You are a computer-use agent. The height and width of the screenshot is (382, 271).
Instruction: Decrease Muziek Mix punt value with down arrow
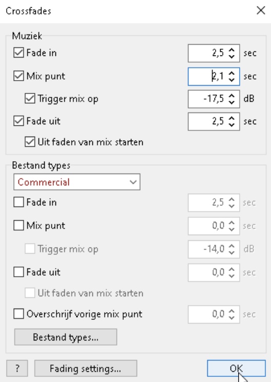(231, 80)
